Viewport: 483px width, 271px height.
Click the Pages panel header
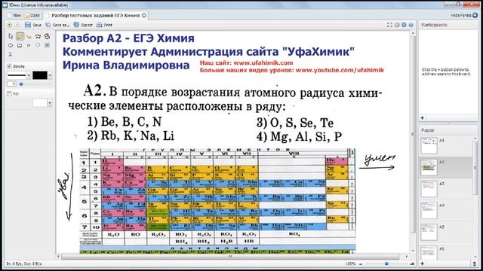448,130
